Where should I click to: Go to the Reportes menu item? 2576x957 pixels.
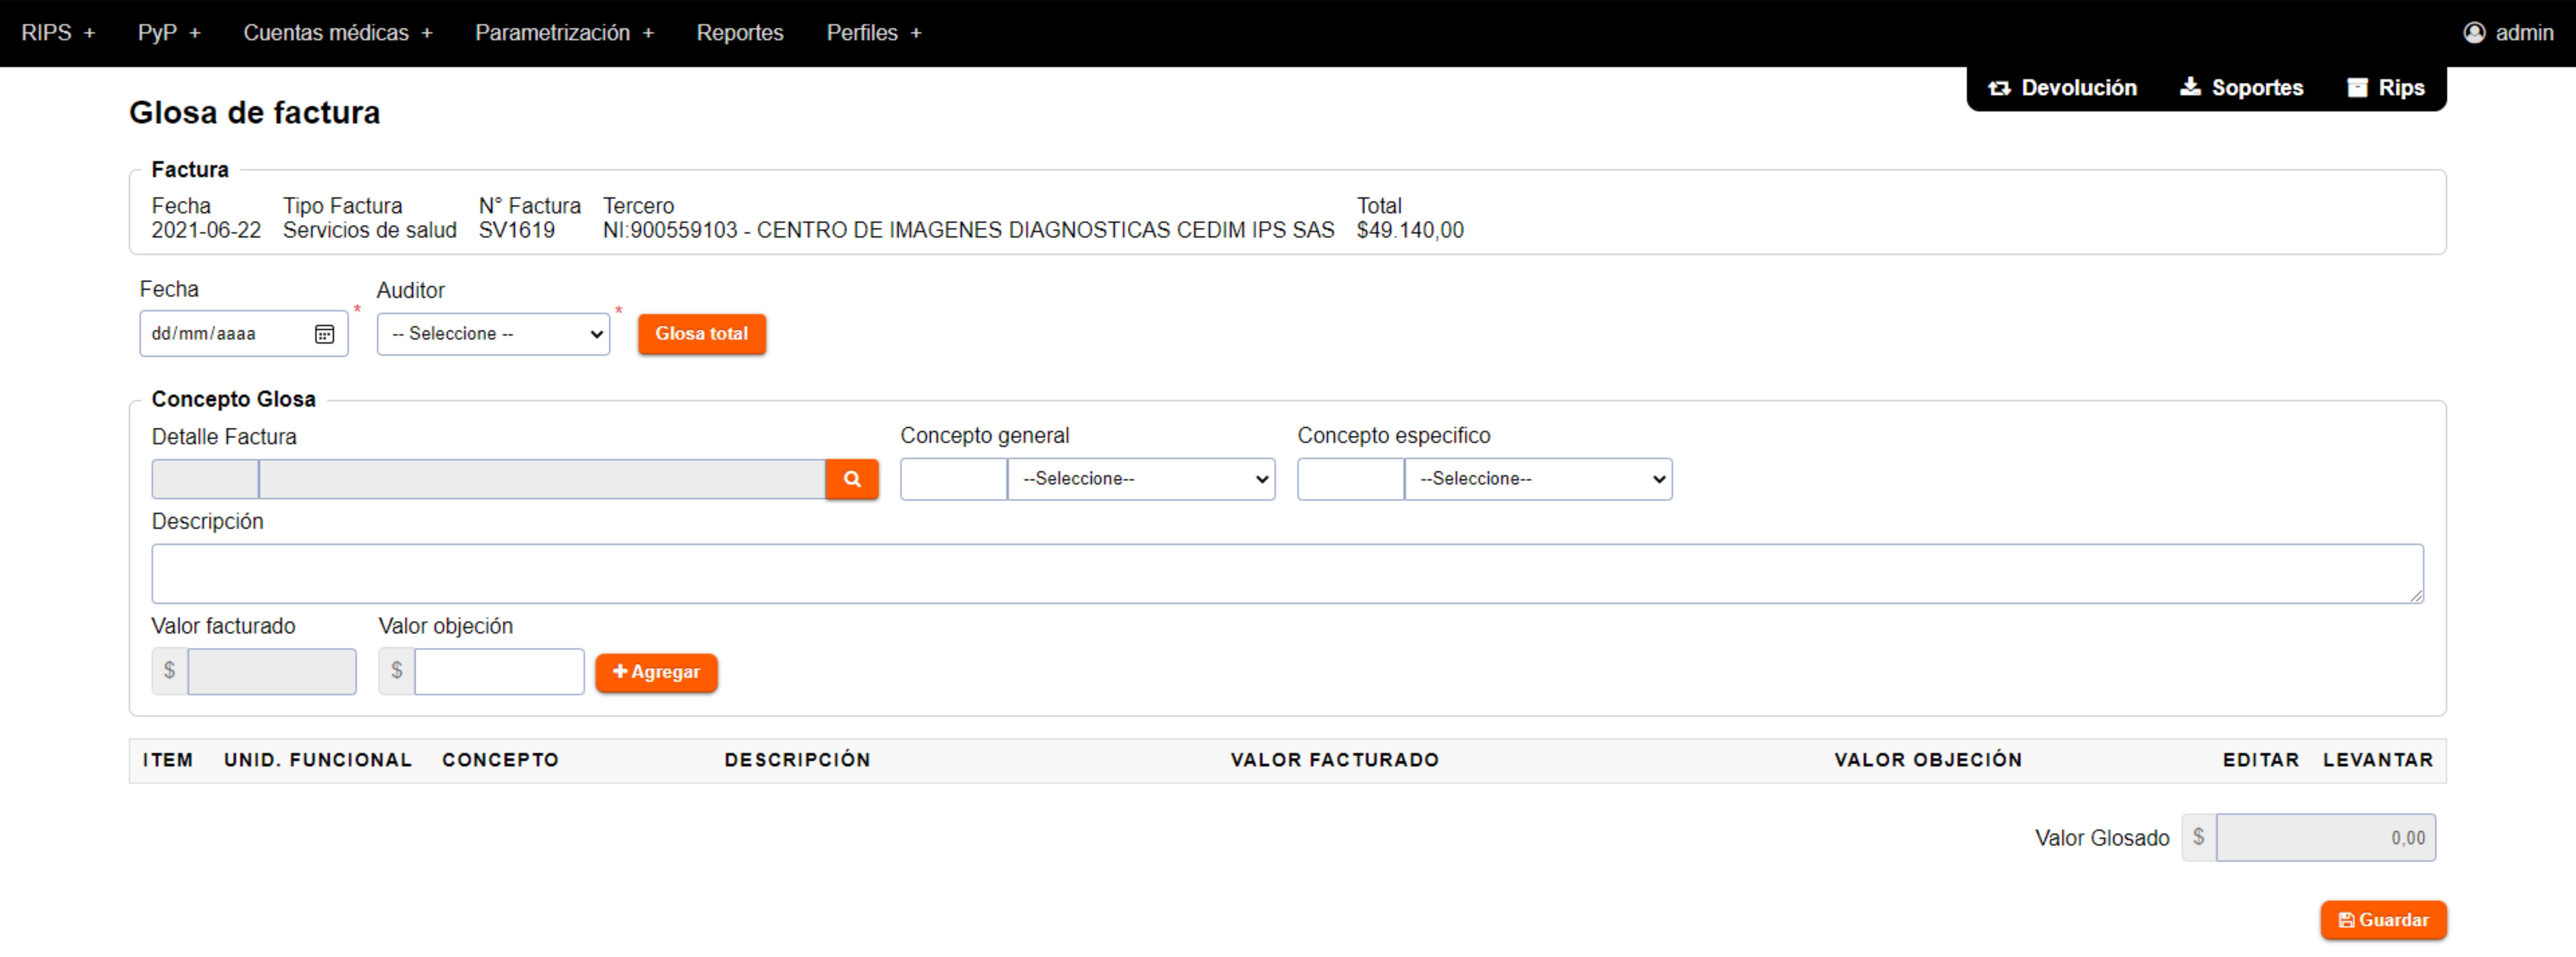click(740, 33)
